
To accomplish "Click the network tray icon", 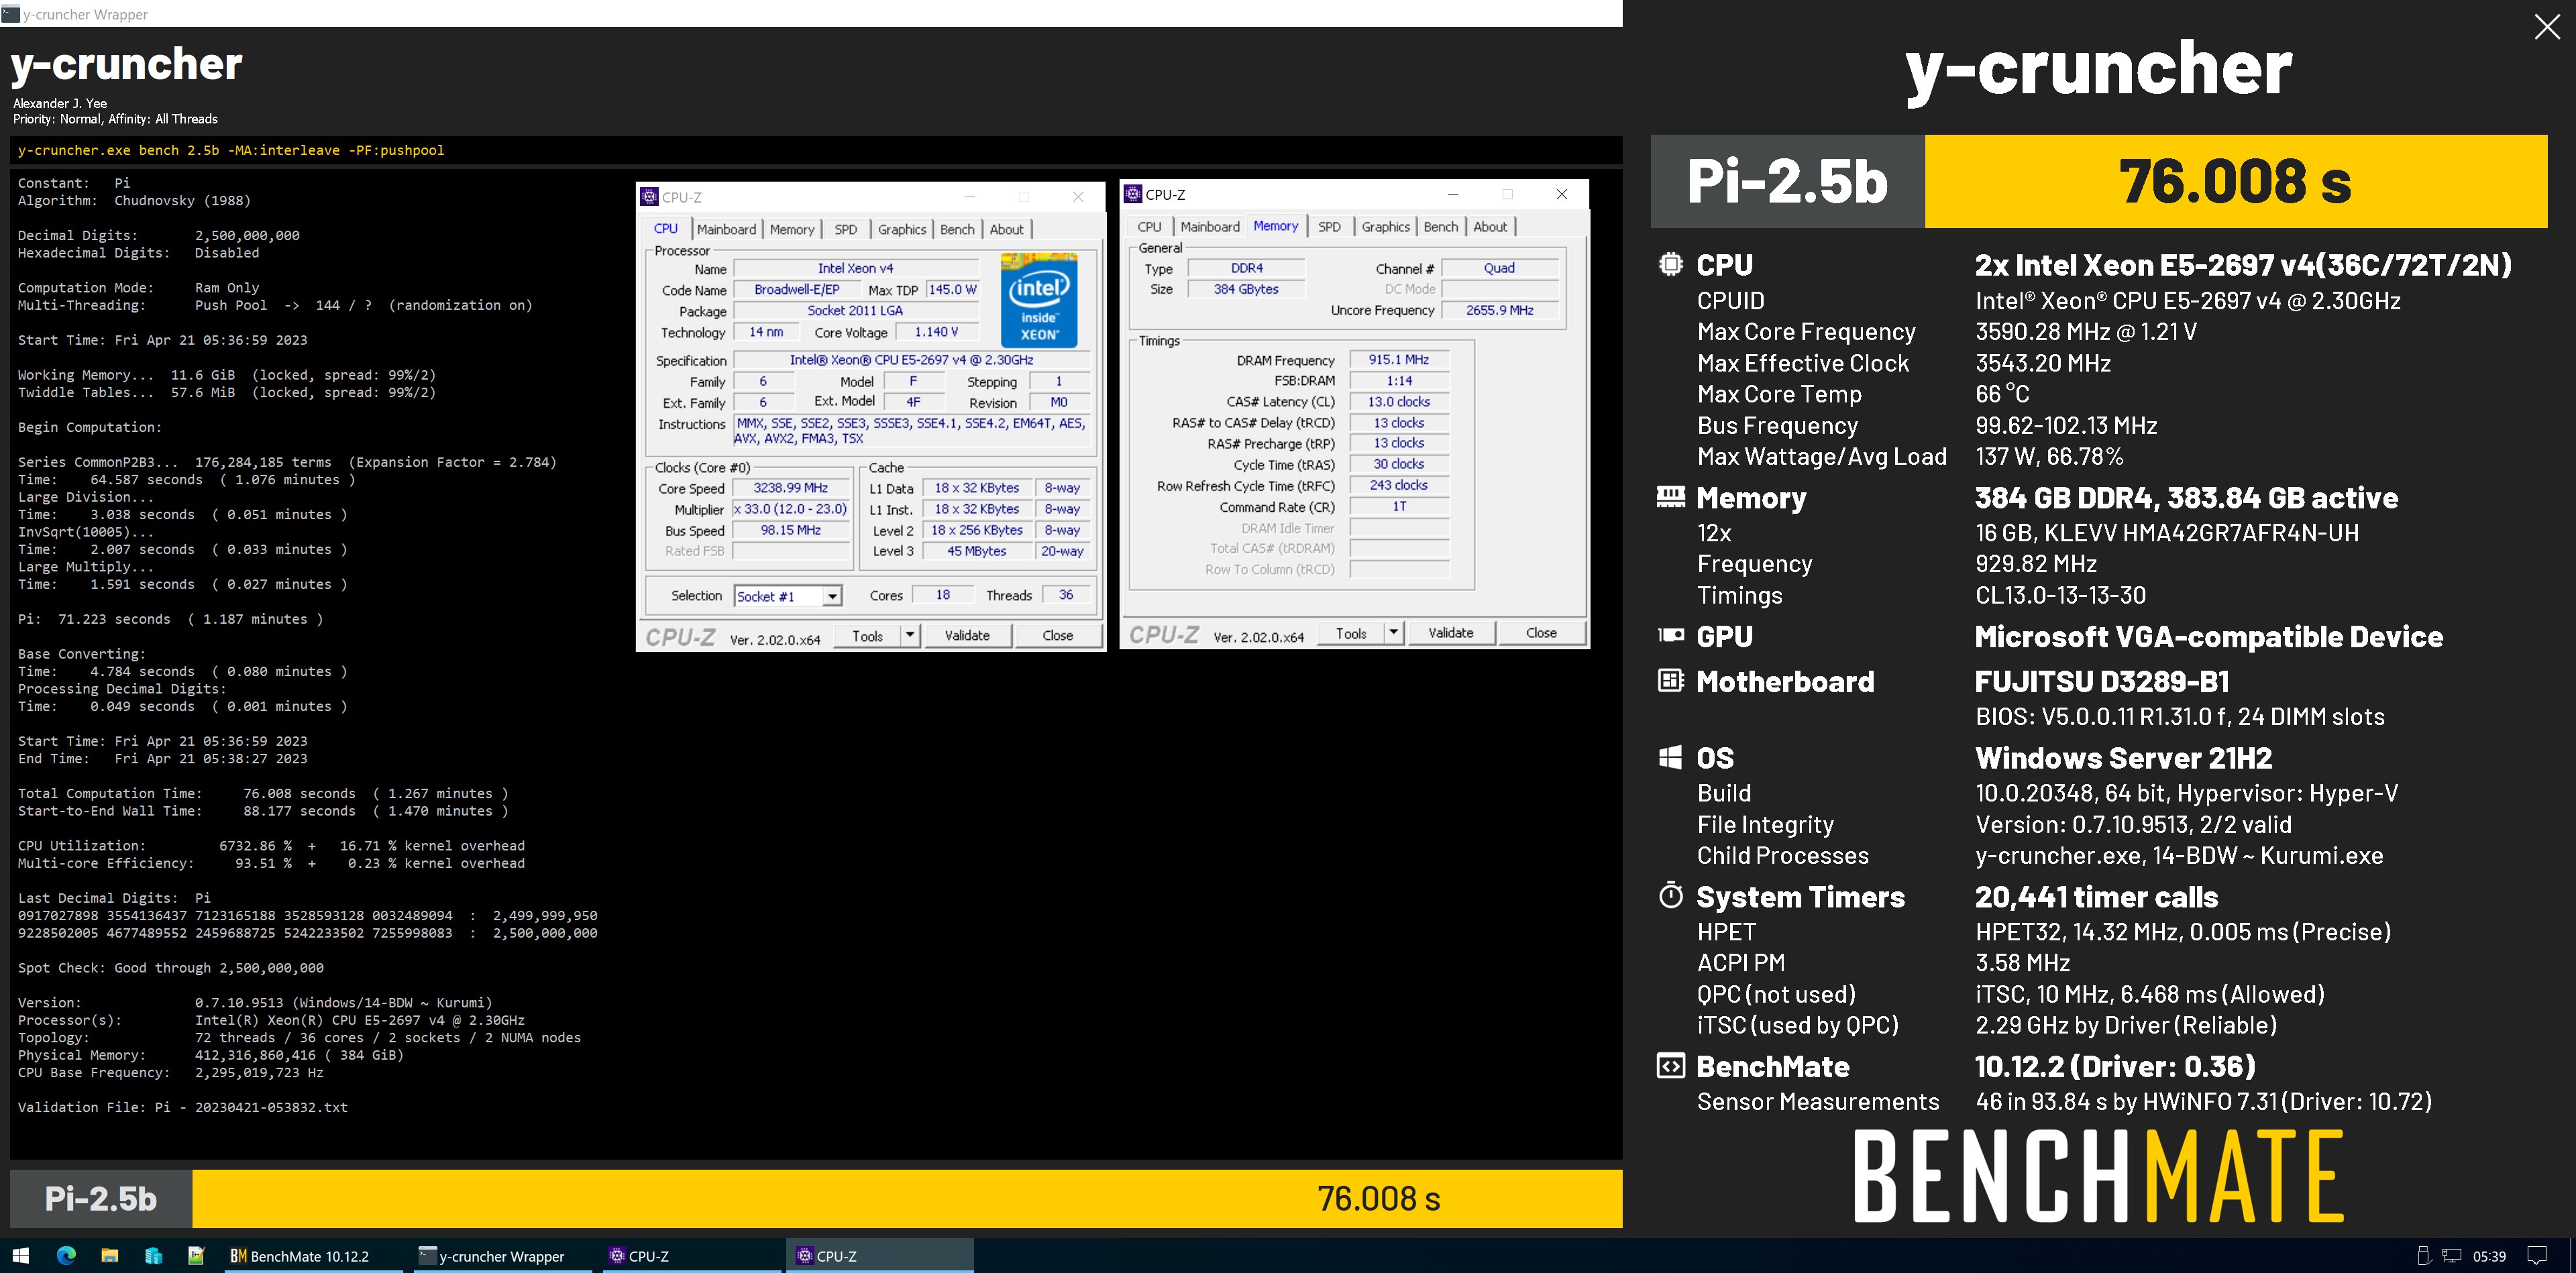I will click(2452, 1255).
